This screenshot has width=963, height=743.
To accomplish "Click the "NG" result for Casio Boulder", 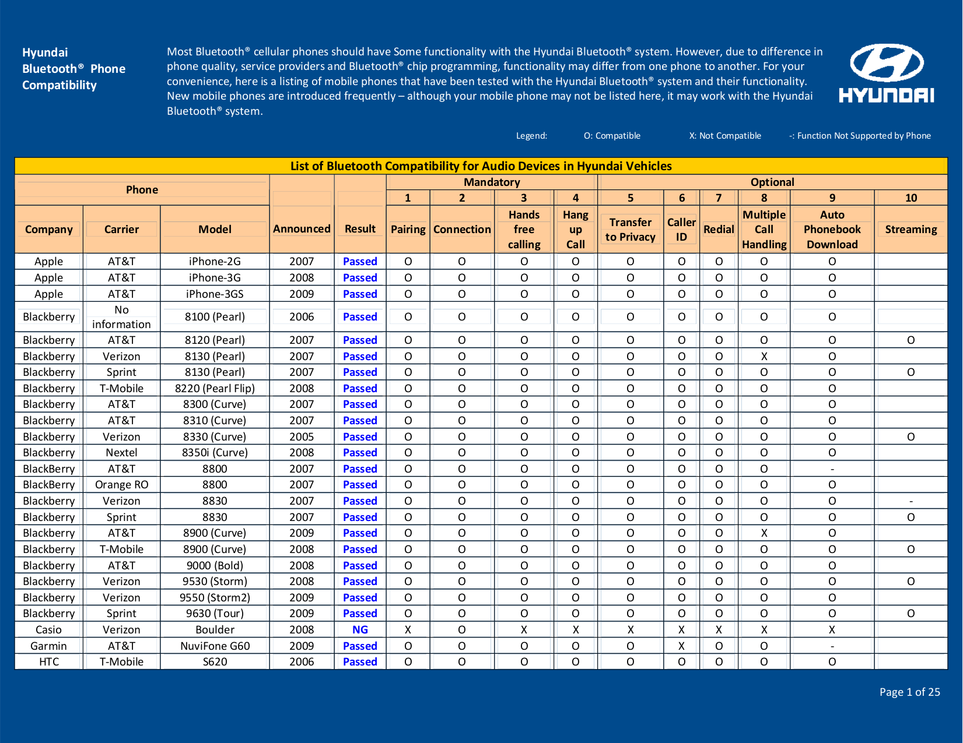I will coord(360,629).
